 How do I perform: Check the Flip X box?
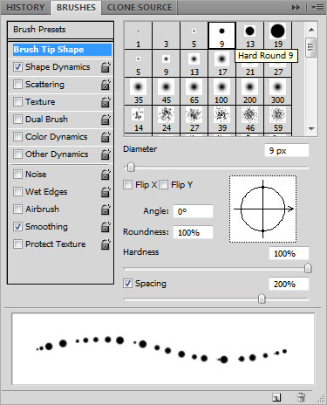pyautogui.click(x=127, y=185)
